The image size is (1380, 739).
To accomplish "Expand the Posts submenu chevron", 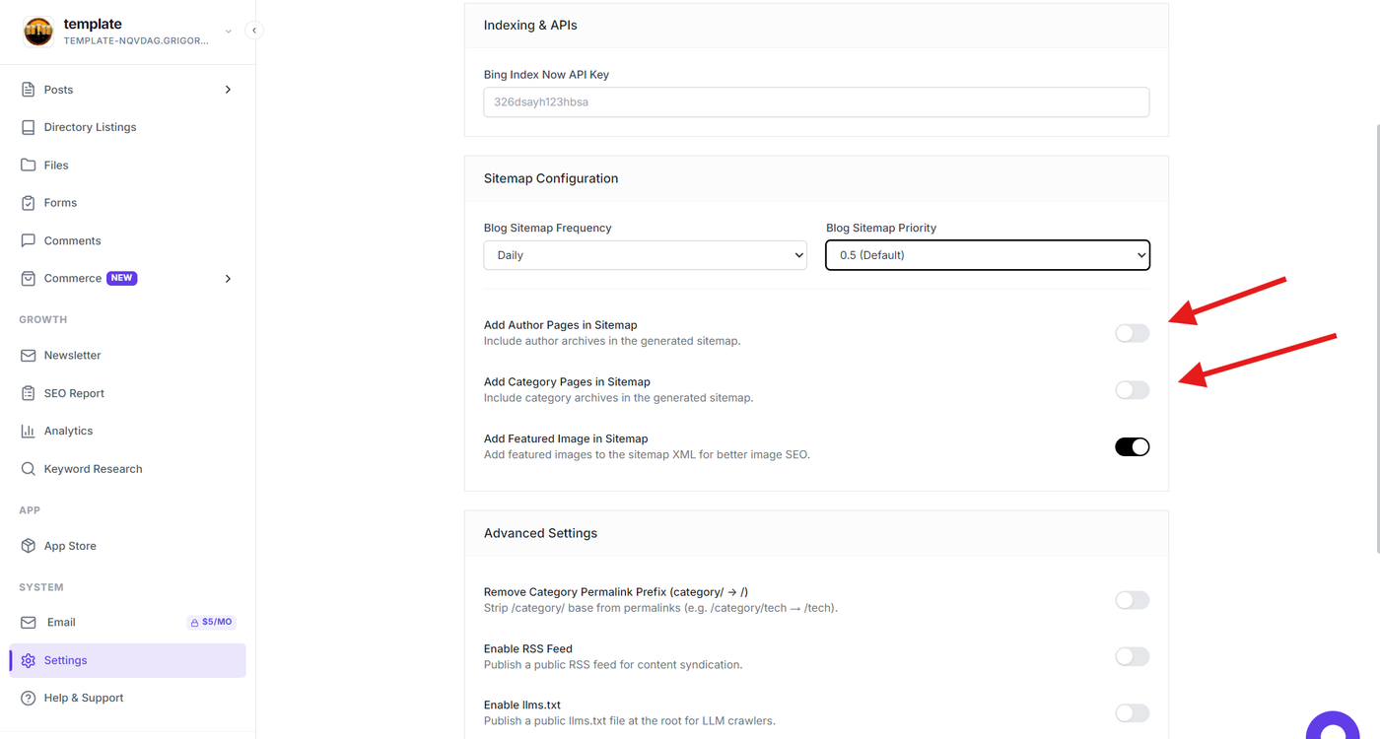I will tap(228, 90).
